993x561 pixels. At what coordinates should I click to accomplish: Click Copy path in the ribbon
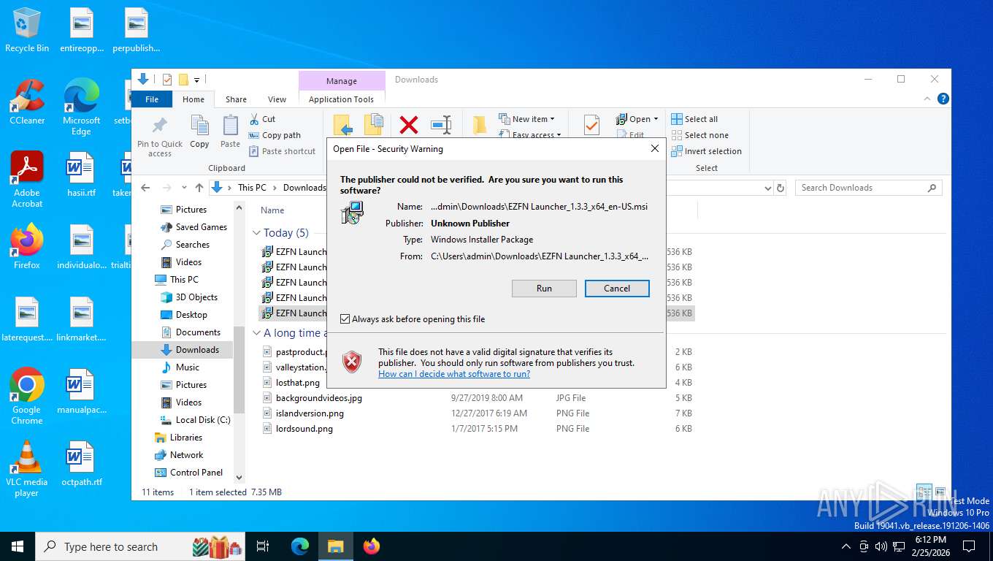[x=275, y=135]
